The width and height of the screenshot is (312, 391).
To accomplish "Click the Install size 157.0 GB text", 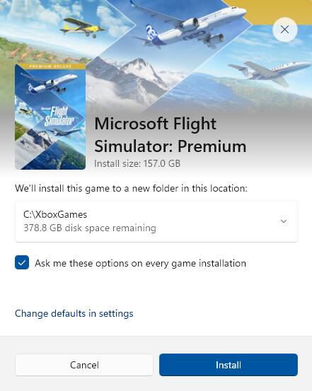I will (x=137, y=163).
